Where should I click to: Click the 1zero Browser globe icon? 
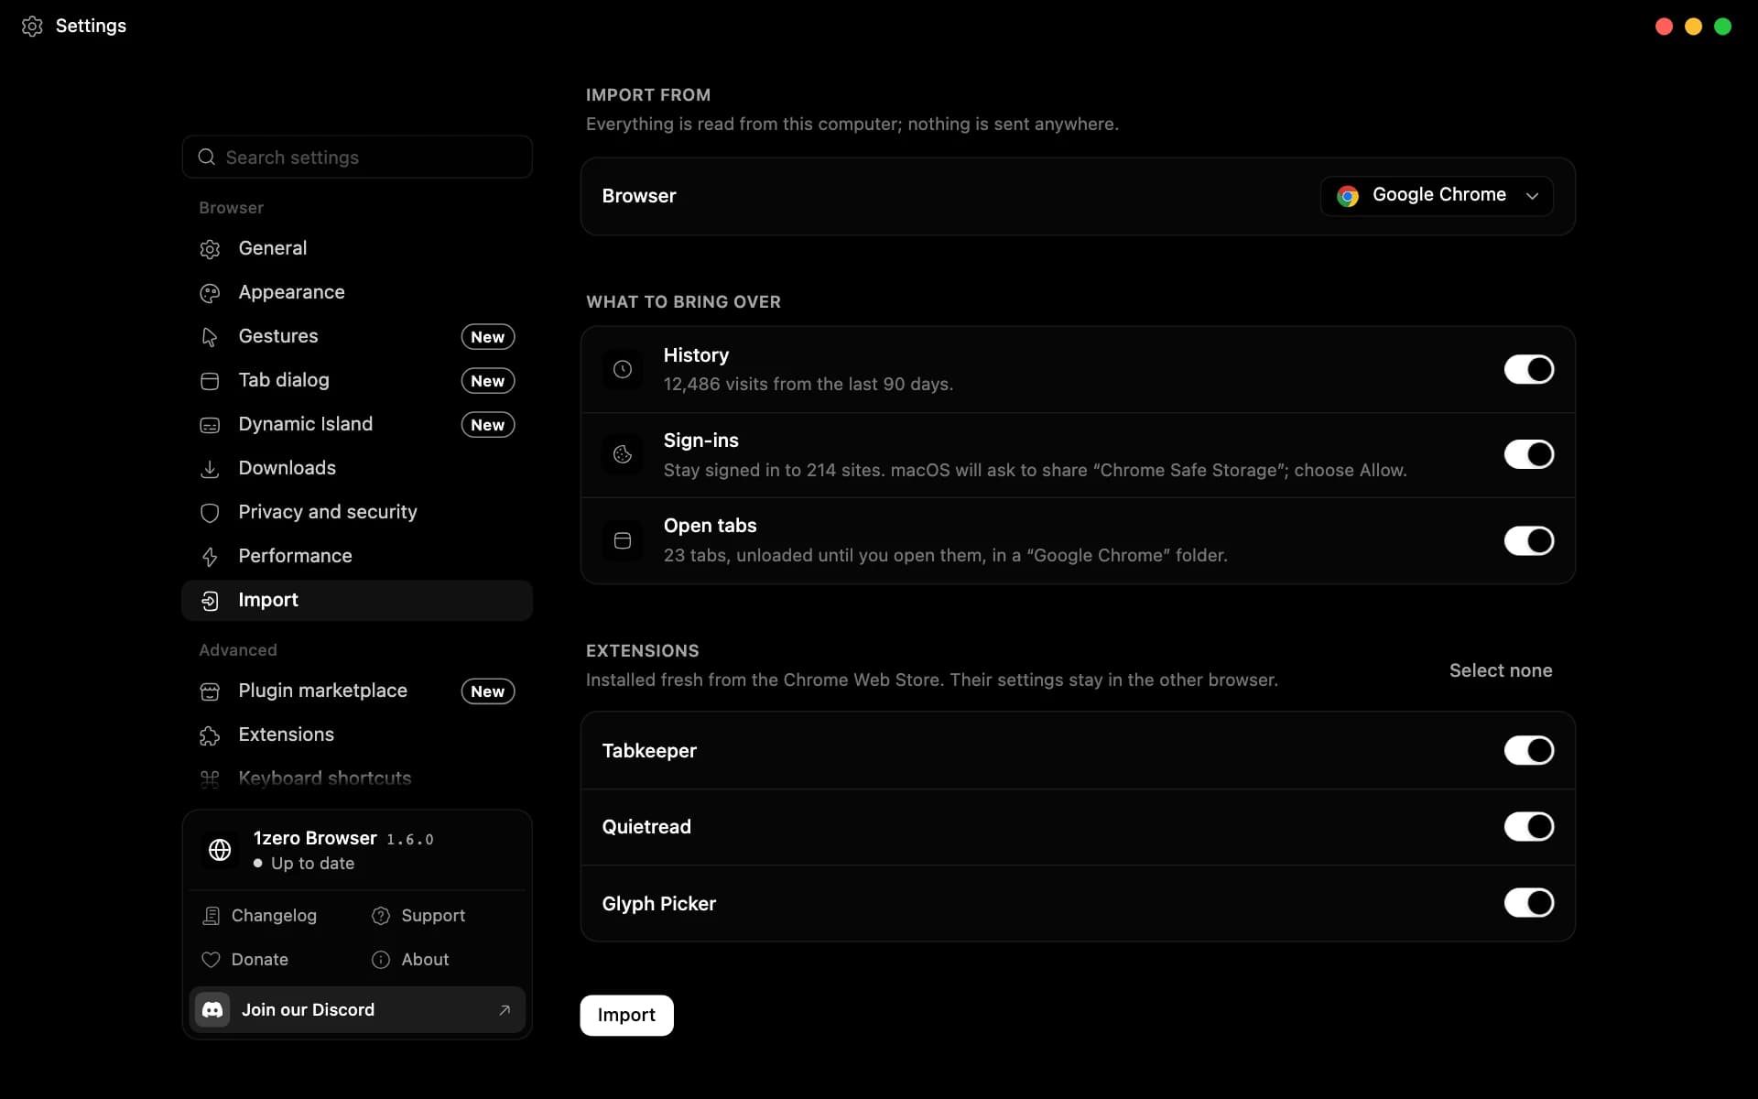pos(220,850)
